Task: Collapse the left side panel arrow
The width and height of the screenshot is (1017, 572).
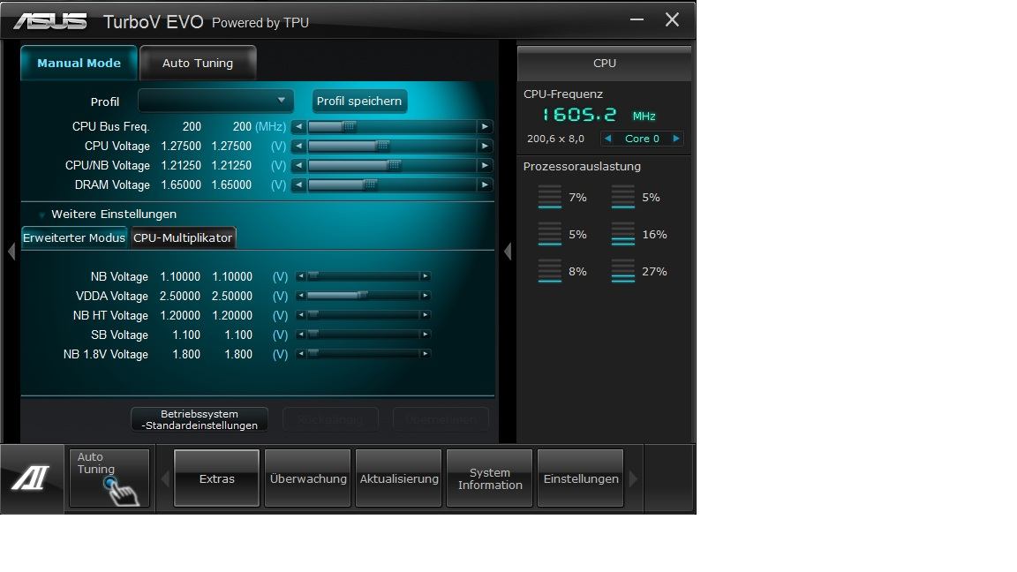Action: (11, 251)
